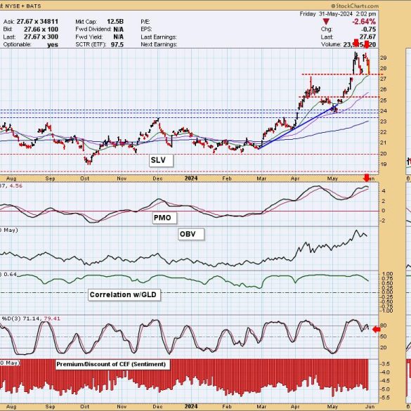Click the OBV label box
This screenshot has width=411, height=411.
point(190,234)
